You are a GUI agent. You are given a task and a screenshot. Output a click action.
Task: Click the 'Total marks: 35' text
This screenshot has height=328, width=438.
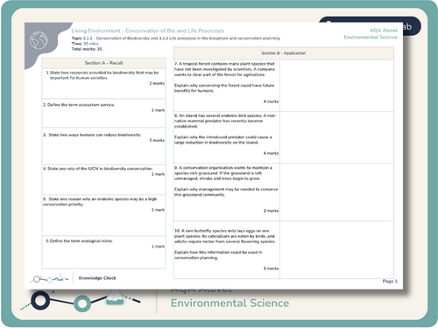[x=87, y=49]
